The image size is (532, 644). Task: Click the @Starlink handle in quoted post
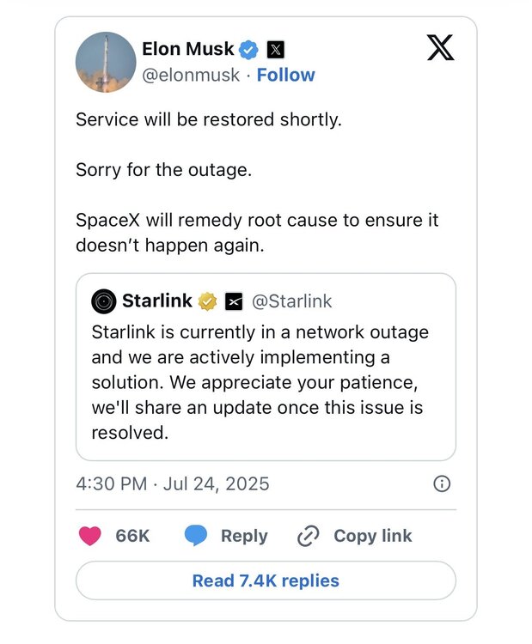click(291, 301)
